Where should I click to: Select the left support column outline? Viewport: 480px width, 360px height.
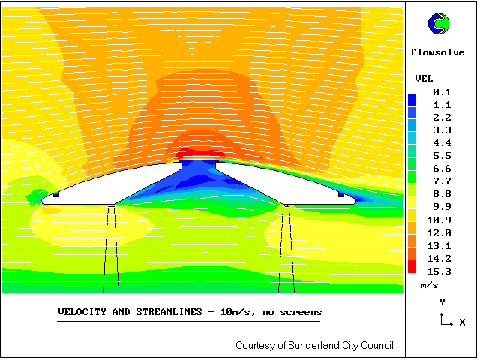(x=110, y=247)
